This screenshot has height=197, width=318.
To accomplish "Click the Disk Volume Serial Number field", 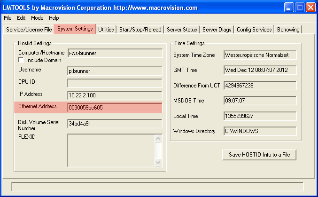I will [115, 124].
